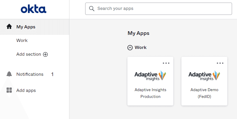
Task: Launch the Adaptive Demo (FedID) app tile
Action: (x=204, y=93)
